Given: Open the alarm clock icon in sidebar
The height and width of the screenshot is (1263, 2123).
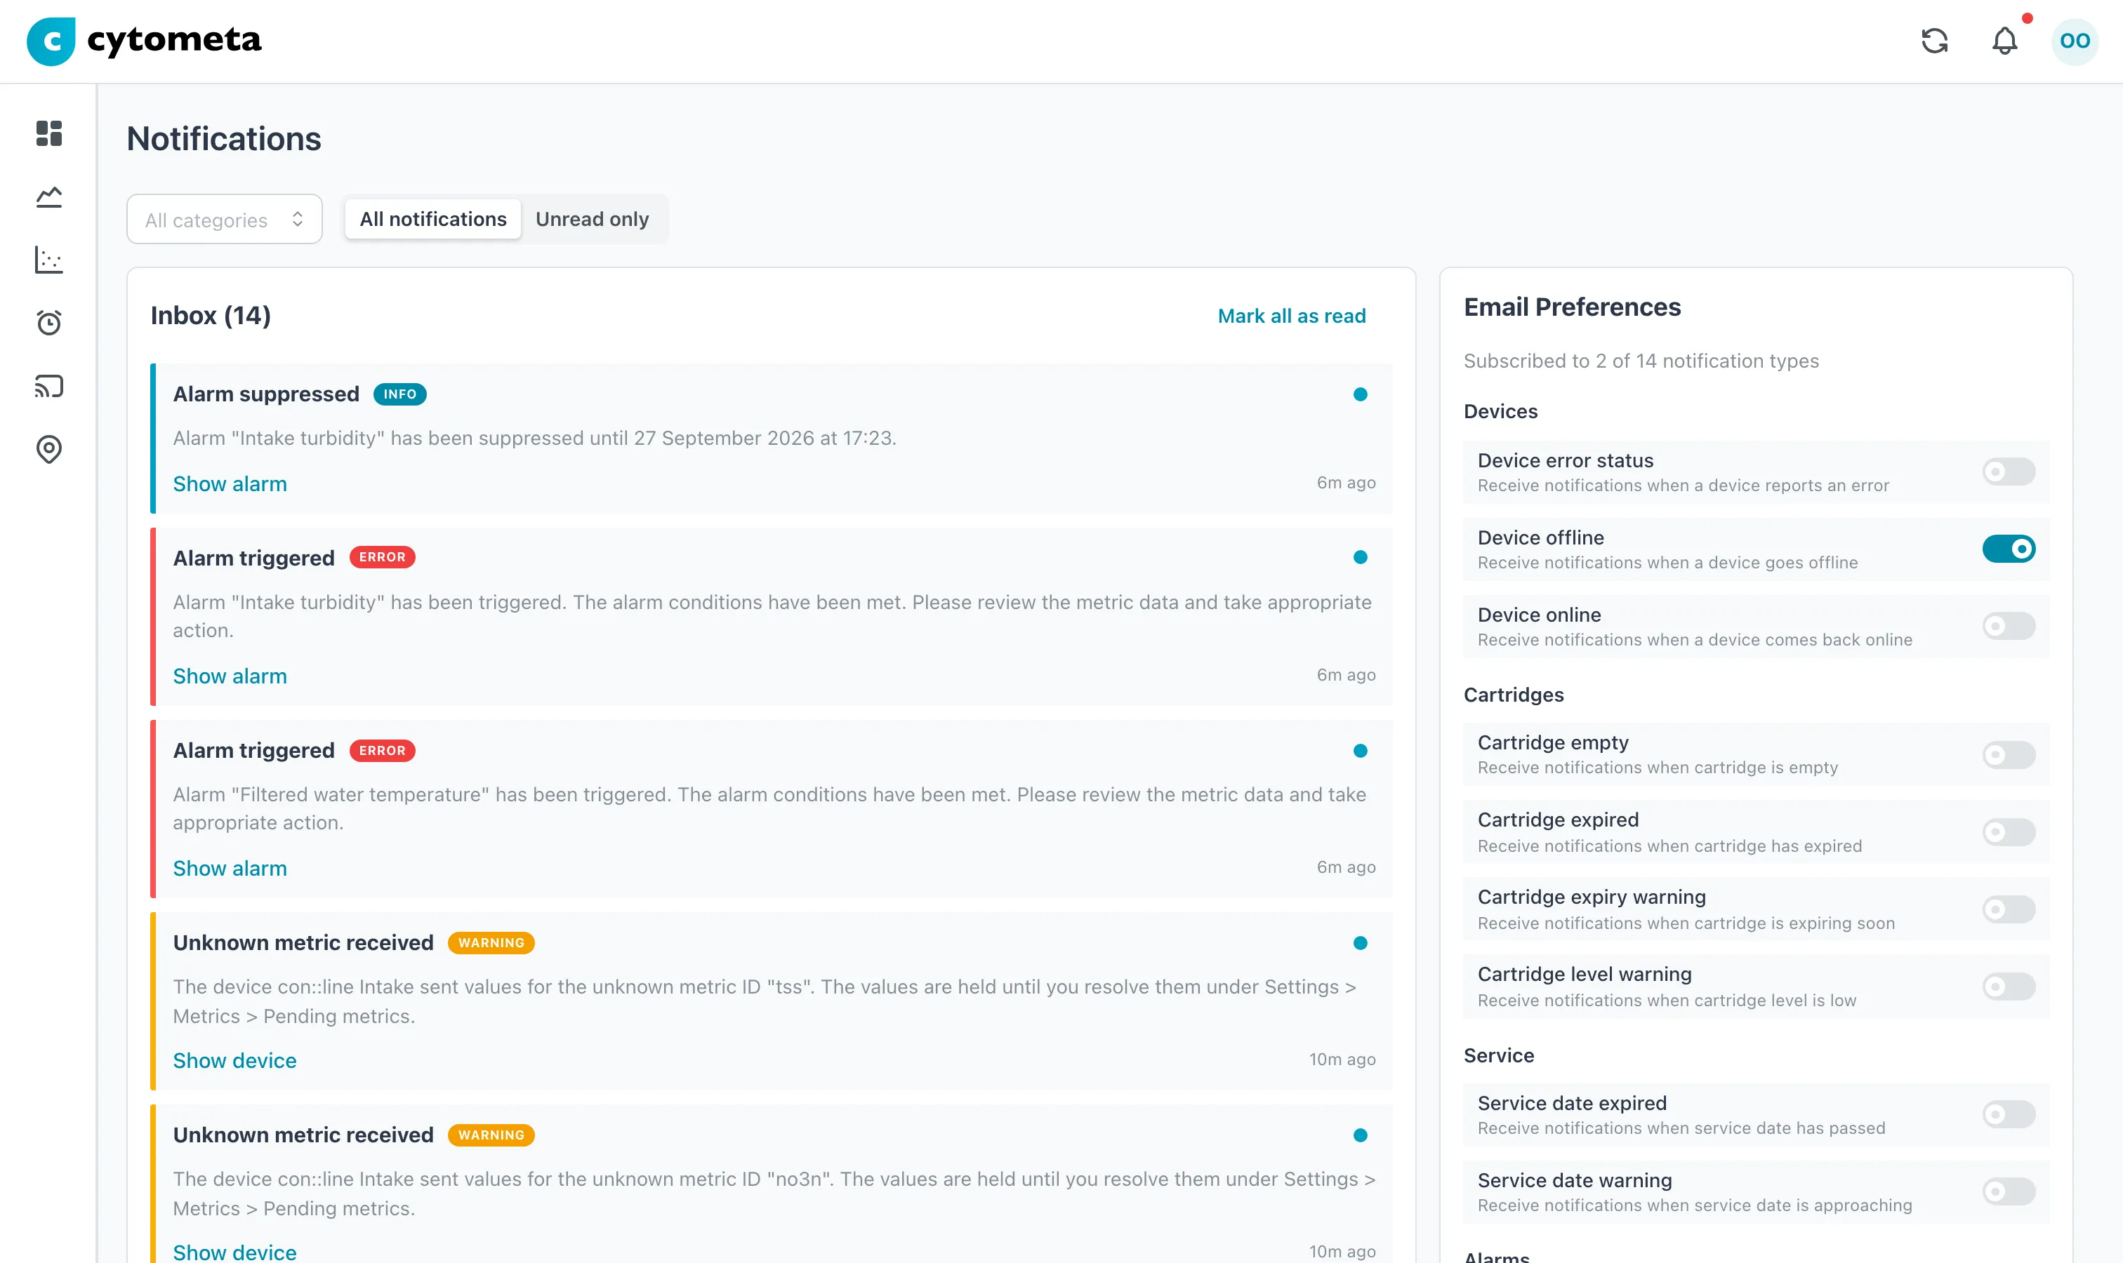Looking at the screenshot, I should click(x=48, y=323).
